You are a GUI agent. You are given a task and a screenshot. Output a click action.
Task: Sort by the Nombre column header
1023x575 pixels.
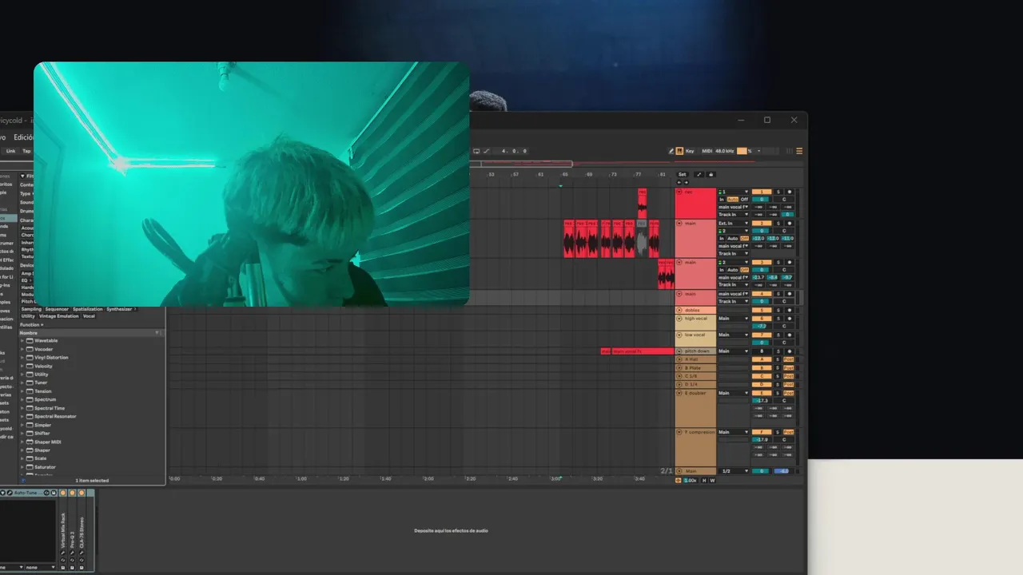91,333
